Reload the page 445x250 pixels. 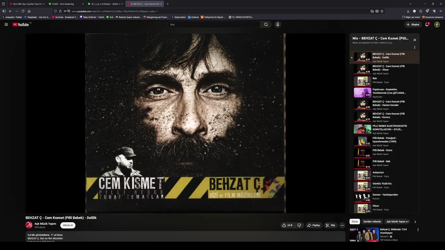coord(23,11)
